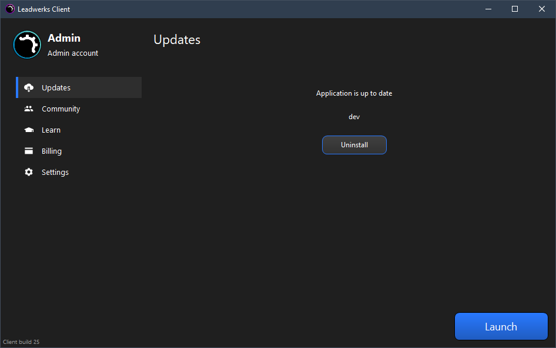The width and height of the screenshot is (556, 348).
Task: Maximize the Leadwerks Client window
Action: click(x=515, y=9)
